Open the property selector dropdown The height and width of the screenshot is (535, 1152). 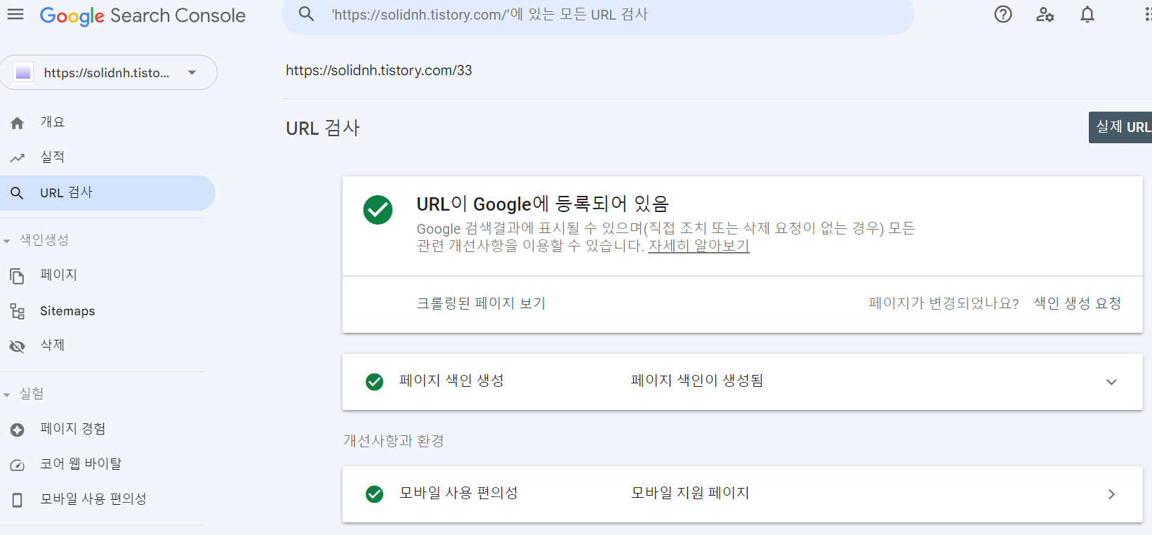108,72
